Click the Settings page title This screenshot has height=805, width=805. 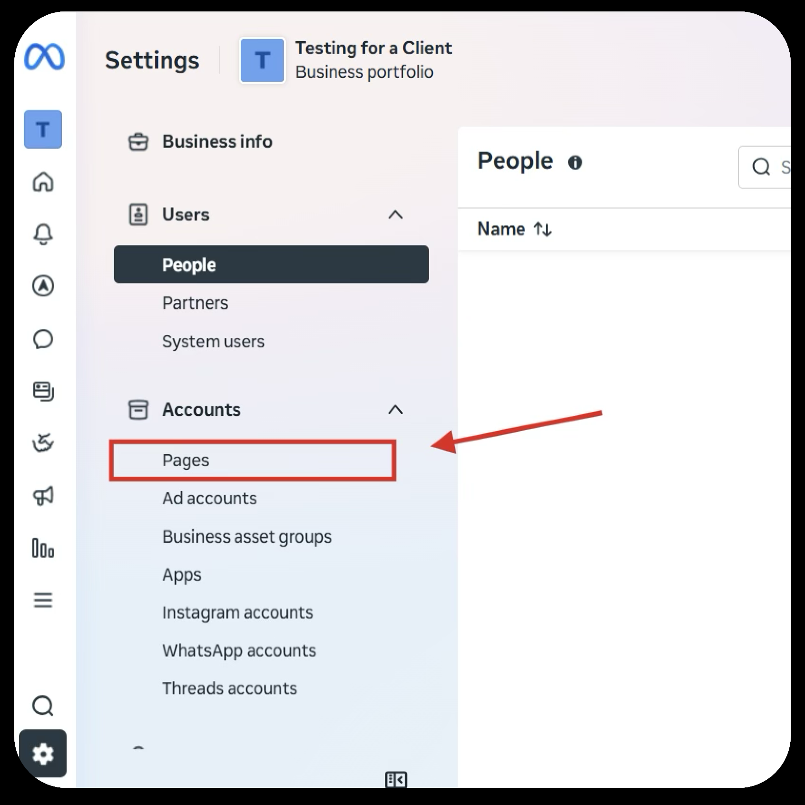pyautogui.click(x=152, y=61)
